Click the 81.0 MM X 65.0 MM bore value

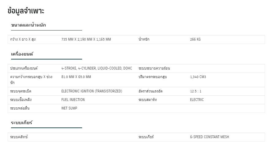76,77
